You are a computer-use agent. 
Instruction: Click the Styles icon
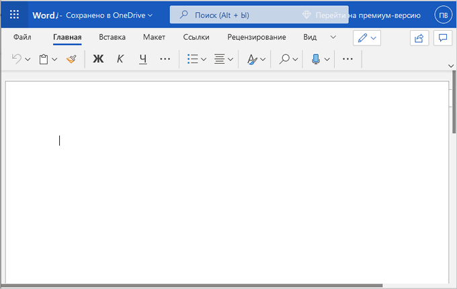click(x=252, y=59)
